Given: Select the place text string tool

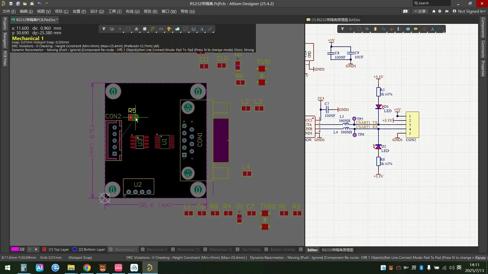Looking at the screenshot, I should [202, 29].
